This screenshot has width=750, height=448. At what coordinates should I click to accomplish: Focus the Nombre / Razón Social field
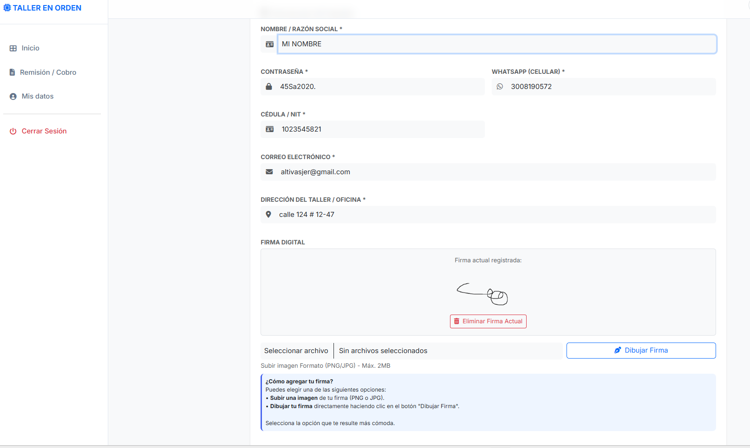tap(497, 44)
